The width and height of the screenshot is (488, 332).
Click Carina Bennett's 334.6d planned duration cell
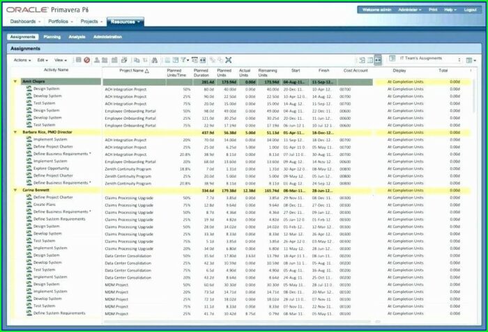208,191
